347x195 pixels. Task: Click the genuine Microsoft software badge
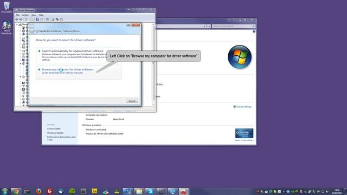click(x=245, y=133)
